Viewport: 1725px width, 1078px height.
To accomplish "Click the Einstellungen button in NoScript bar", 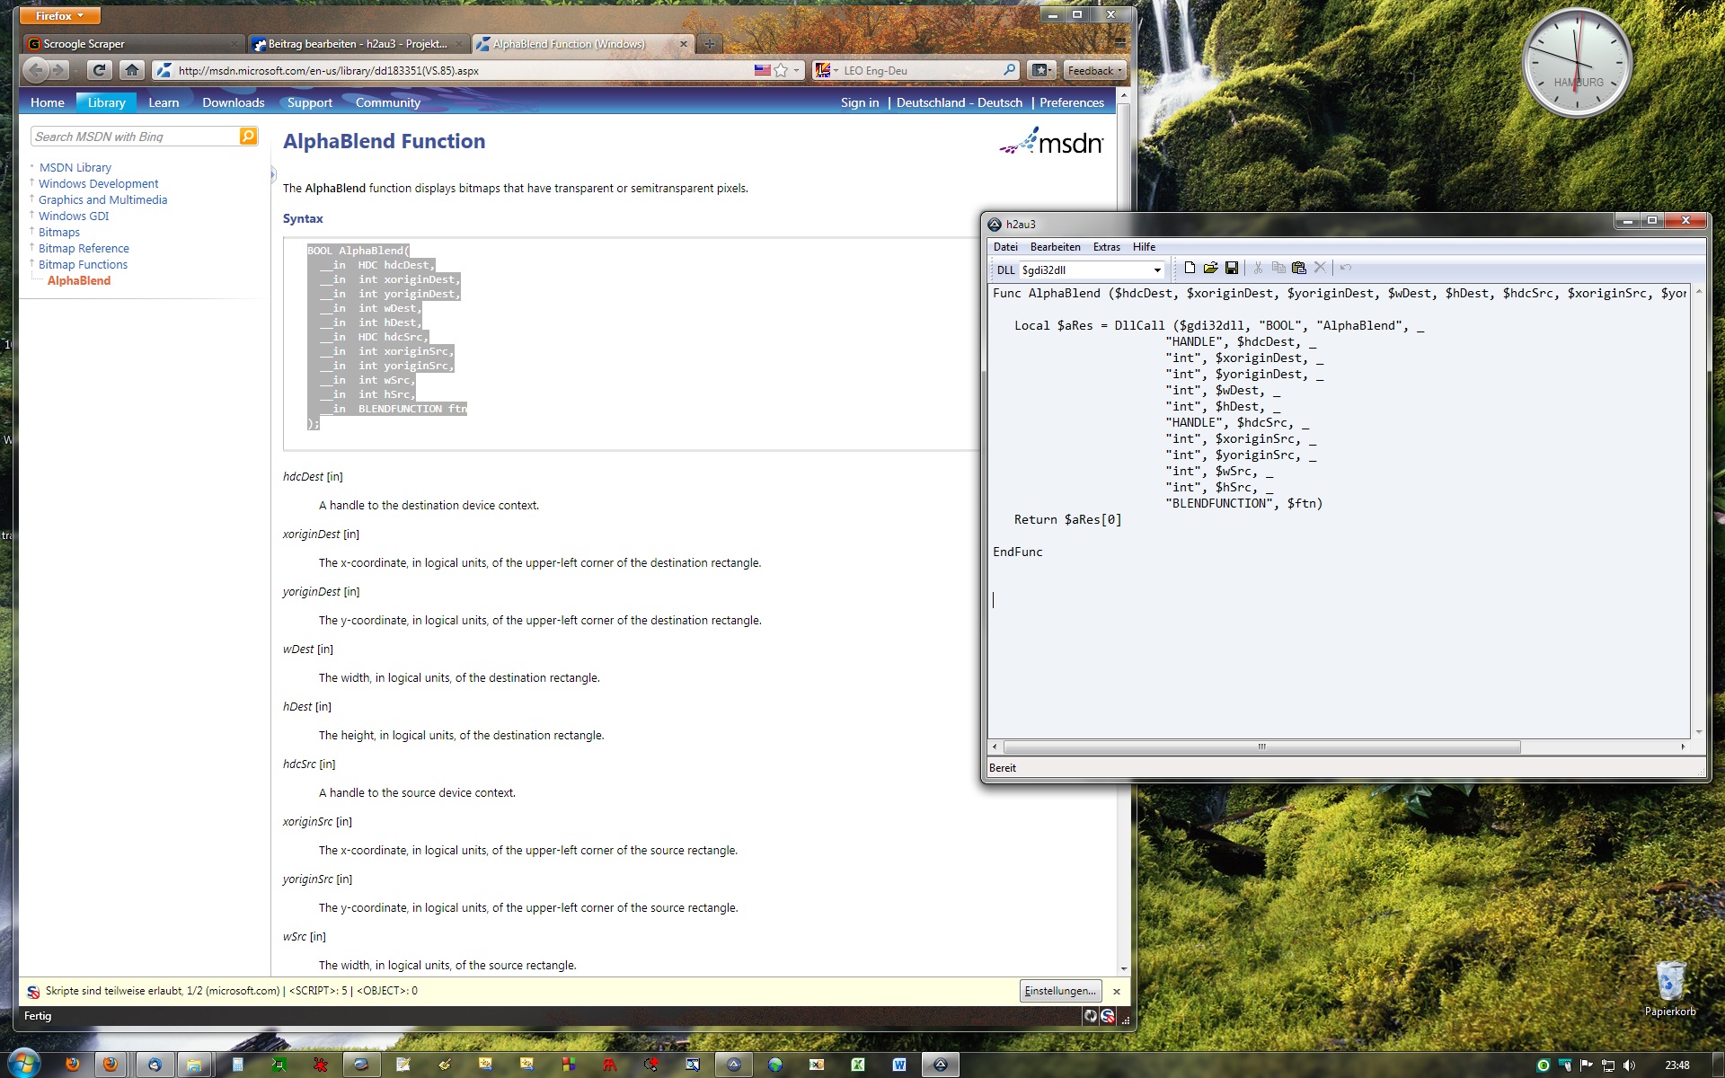I will point(1060,991).
